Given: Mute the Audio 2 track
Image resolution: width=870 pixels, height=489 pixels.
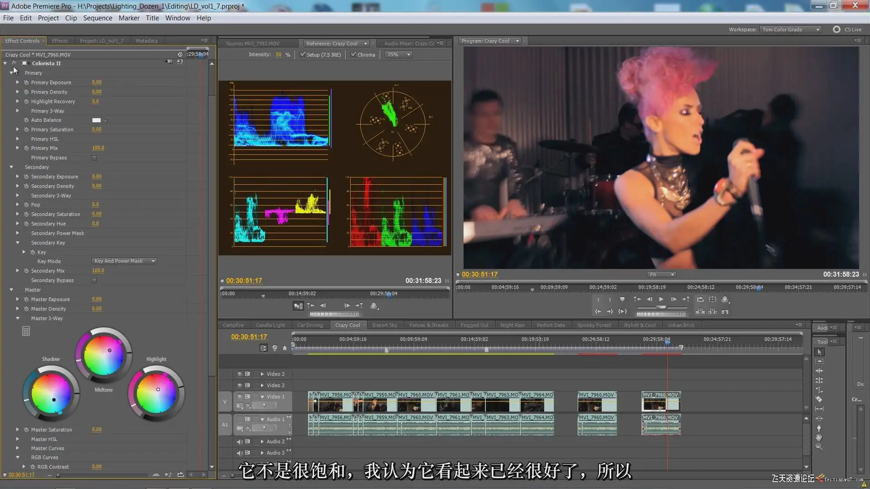Looking at the screenshot, I should point(240,441).
